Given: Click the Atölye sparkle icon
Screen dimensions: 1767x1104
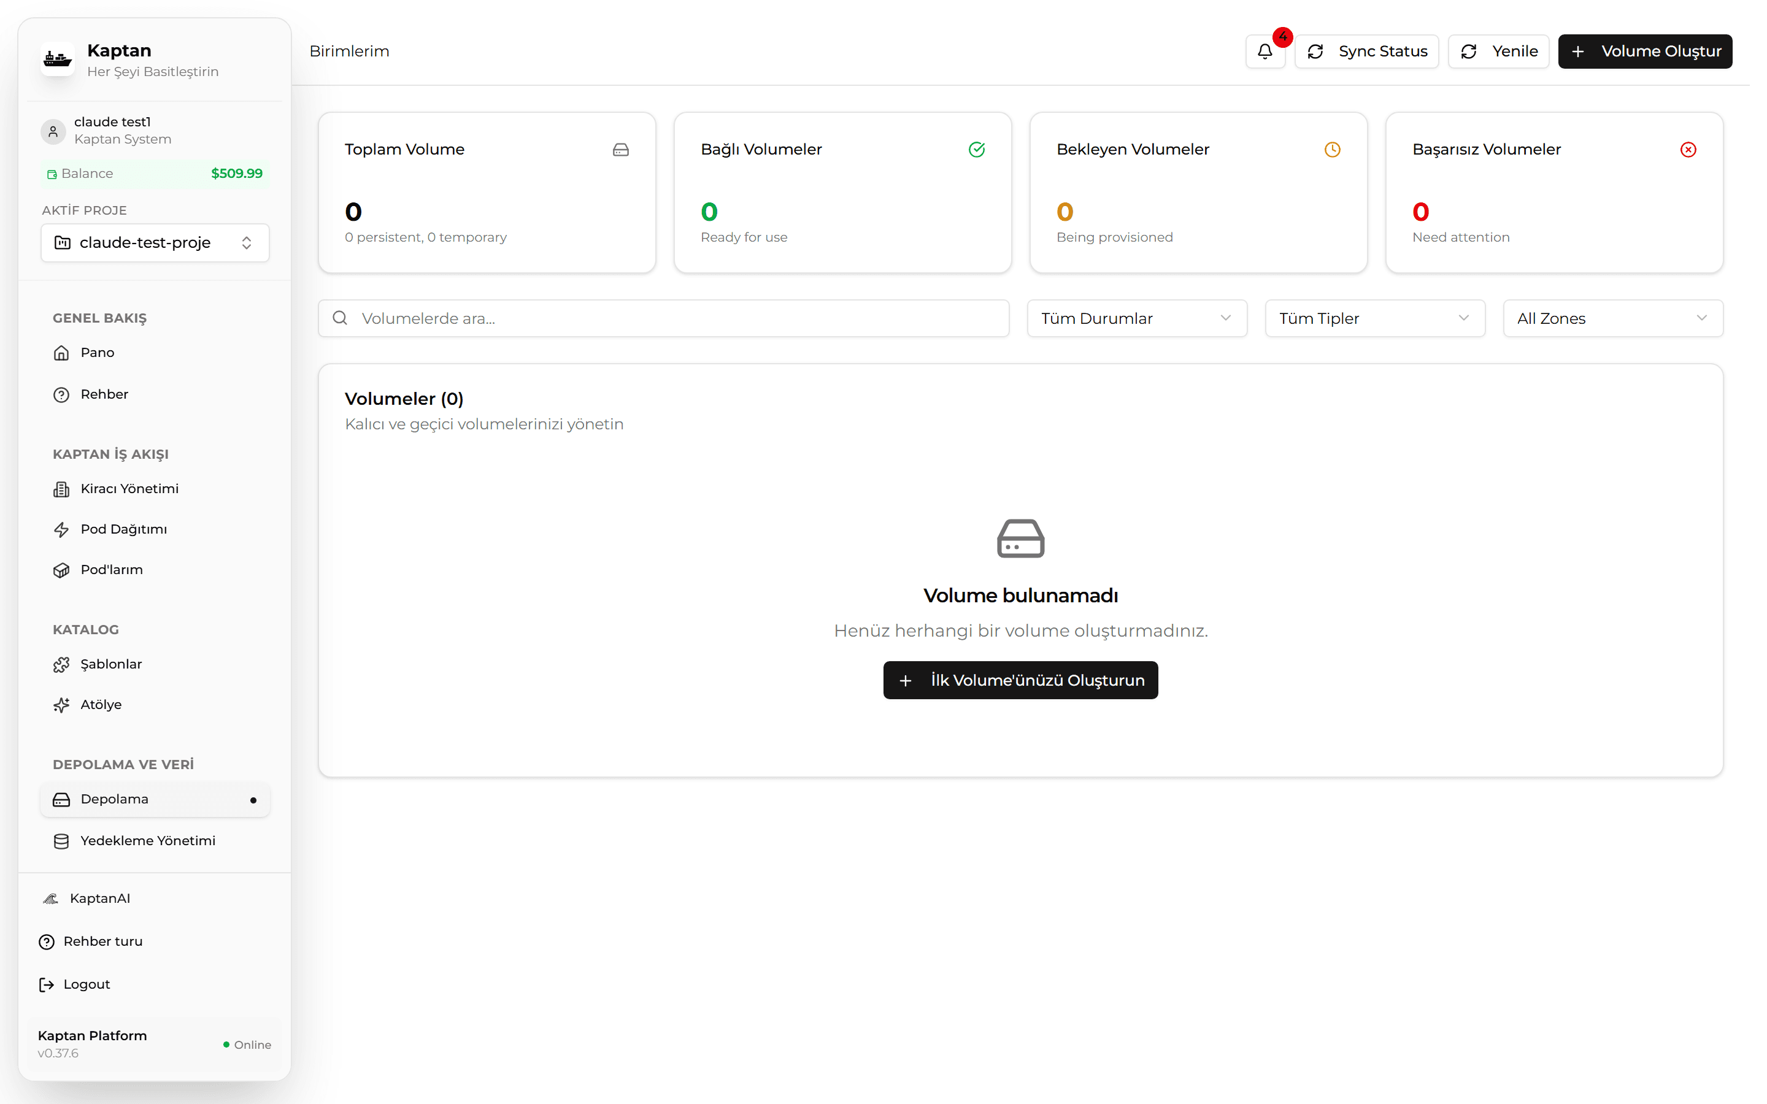Looking at the screenshot, I should [x=61, y=705].
